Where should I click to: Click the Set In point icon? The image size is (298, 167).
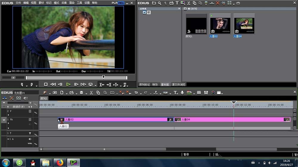[x=22, y=85]
